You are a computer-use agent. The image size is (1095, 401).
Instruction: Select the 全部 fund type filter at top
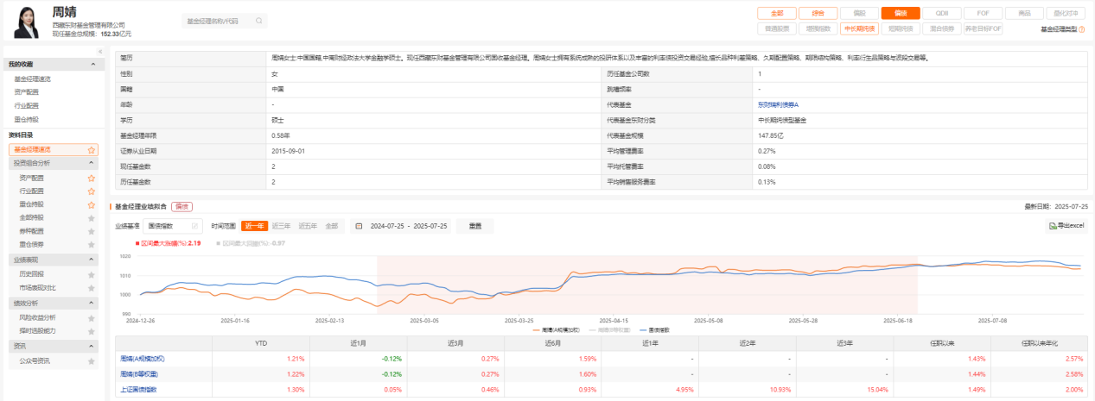[x=776, y=13]
